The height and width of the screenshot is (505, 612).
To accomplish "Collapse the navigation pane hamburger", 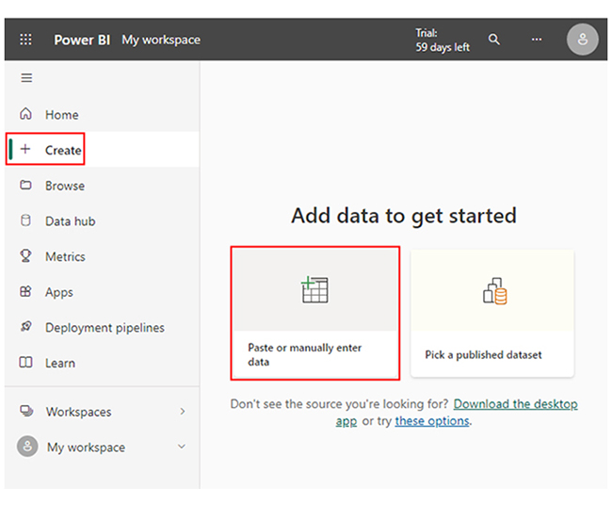I will coord(26,77).
